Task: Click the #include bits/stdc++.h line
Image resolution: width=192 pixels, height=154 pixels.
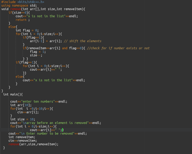Action: click(23, 2)
